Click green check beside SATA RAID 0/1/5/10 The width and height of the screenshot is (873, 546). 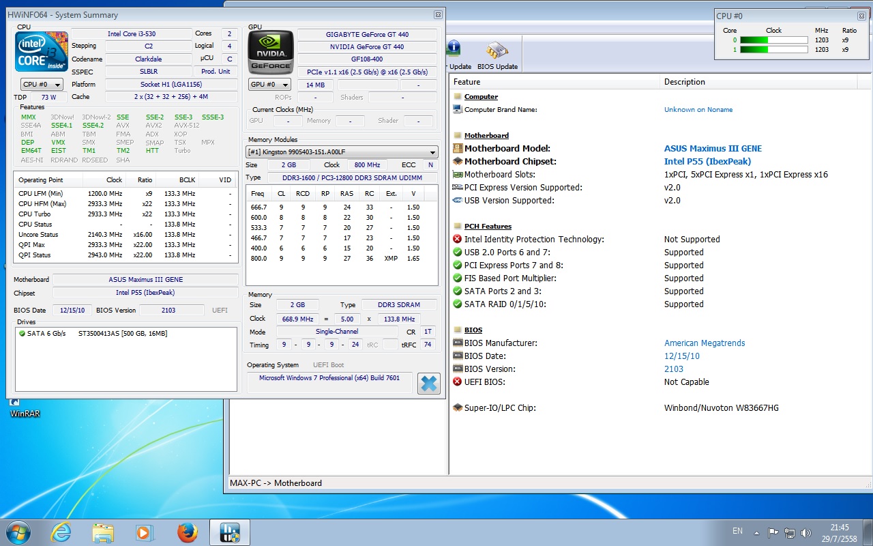457,304
